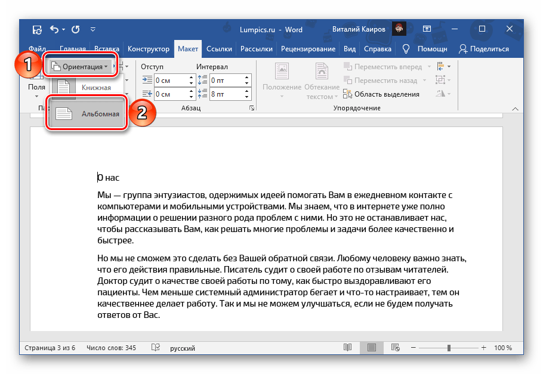
Task: Select Print Layout view in status bar
Action: click(x=372, y=348)
